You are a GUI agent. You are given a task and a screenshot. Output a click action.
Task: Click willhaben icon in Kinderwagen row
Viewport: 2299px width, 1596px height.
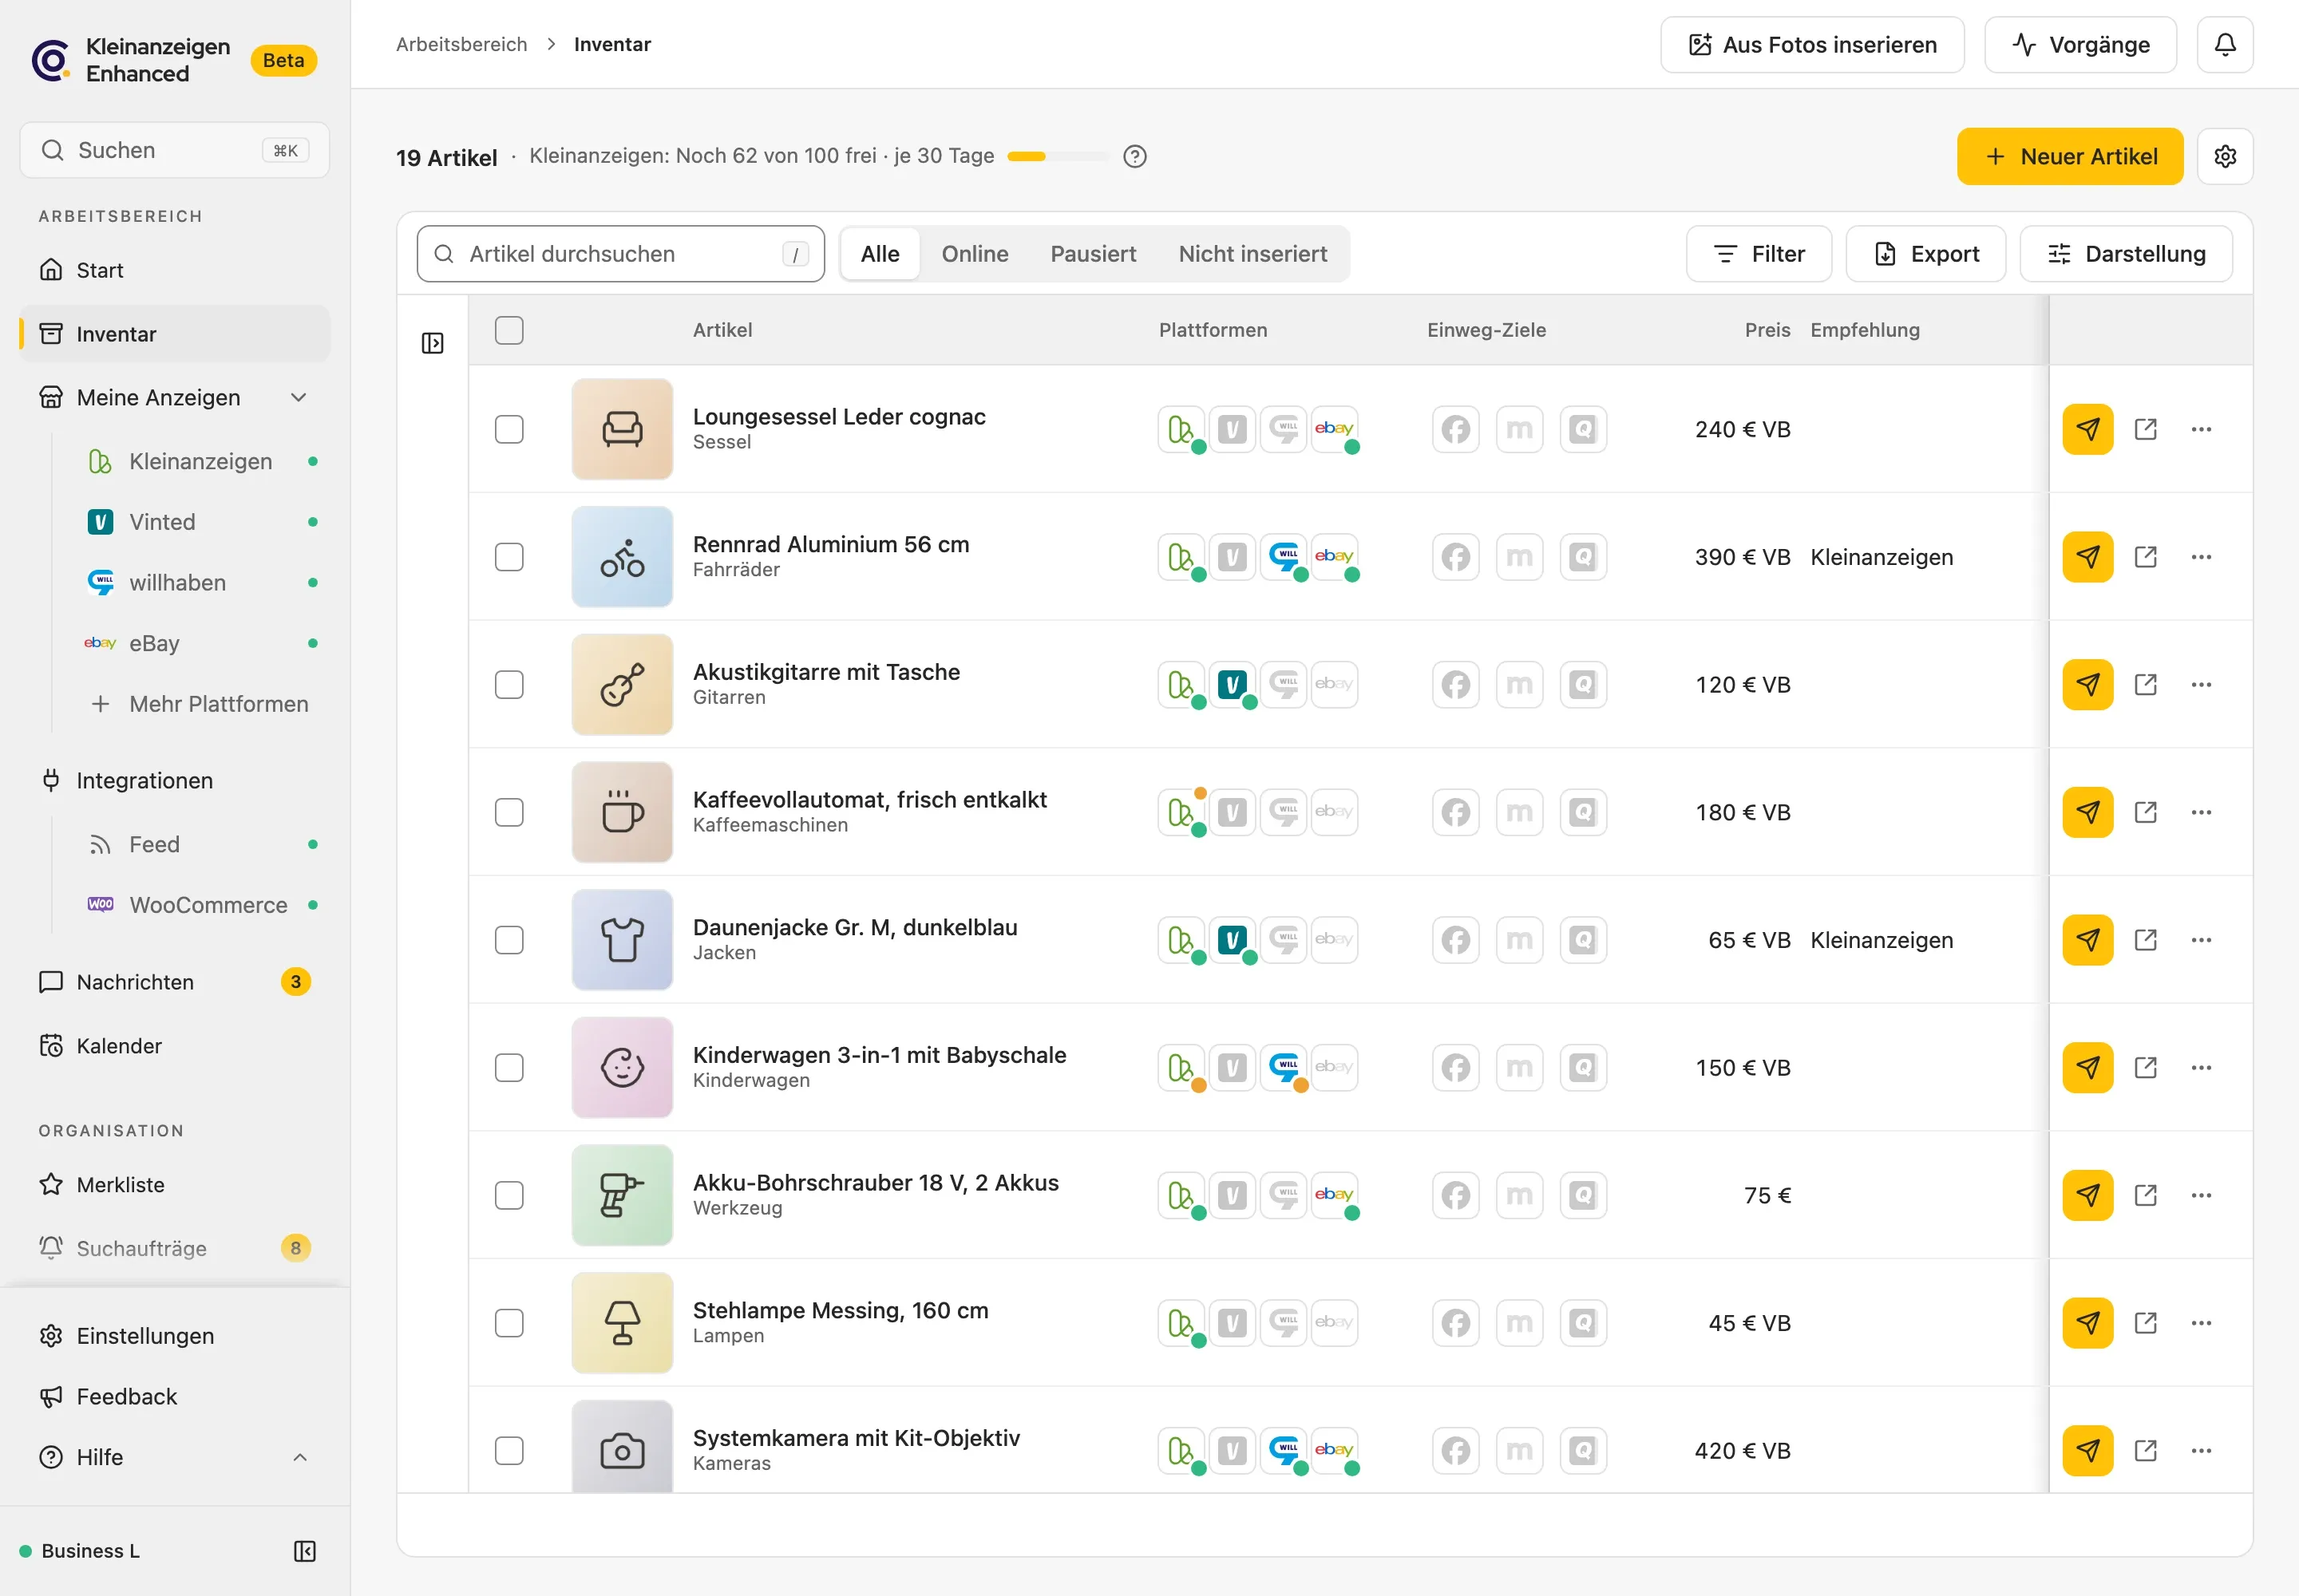click(x=1283, y=1068)
